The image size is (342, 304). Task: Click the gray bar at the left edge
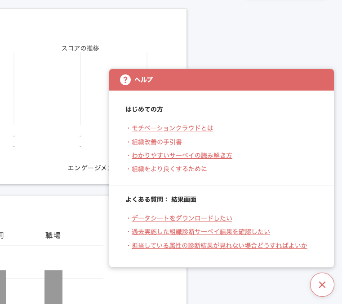[x=3, y=287]
